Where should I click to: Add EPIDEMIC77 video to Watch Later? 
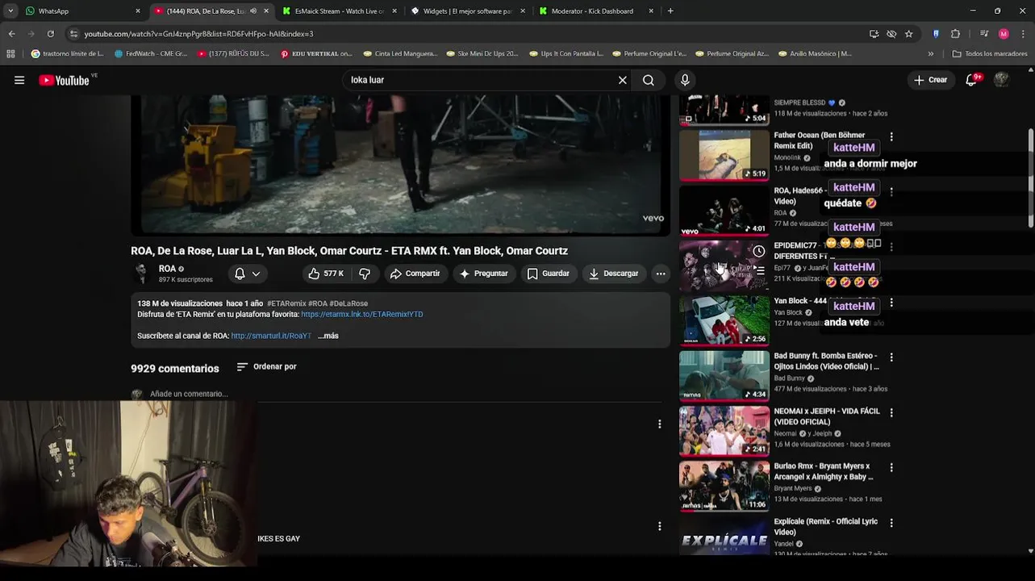[759, 251]
